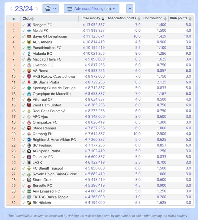Click the Sturm Graz crest
The width and height of the screenshot is (198, 220).
pyautogui.click(x=29, y=180)
